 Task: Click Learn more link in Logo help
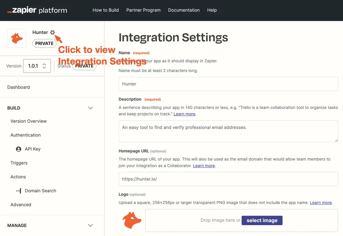tap(321, 203)
